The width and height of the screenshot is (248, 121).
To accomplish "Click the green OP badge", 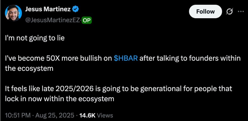I will point(86,20).
